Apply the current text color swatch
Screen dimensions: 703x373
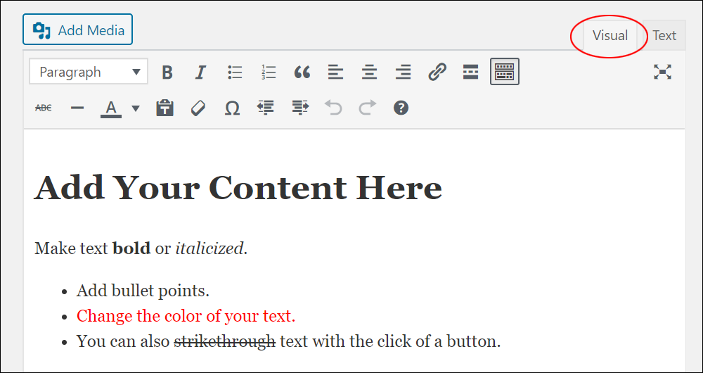point(111,108)
